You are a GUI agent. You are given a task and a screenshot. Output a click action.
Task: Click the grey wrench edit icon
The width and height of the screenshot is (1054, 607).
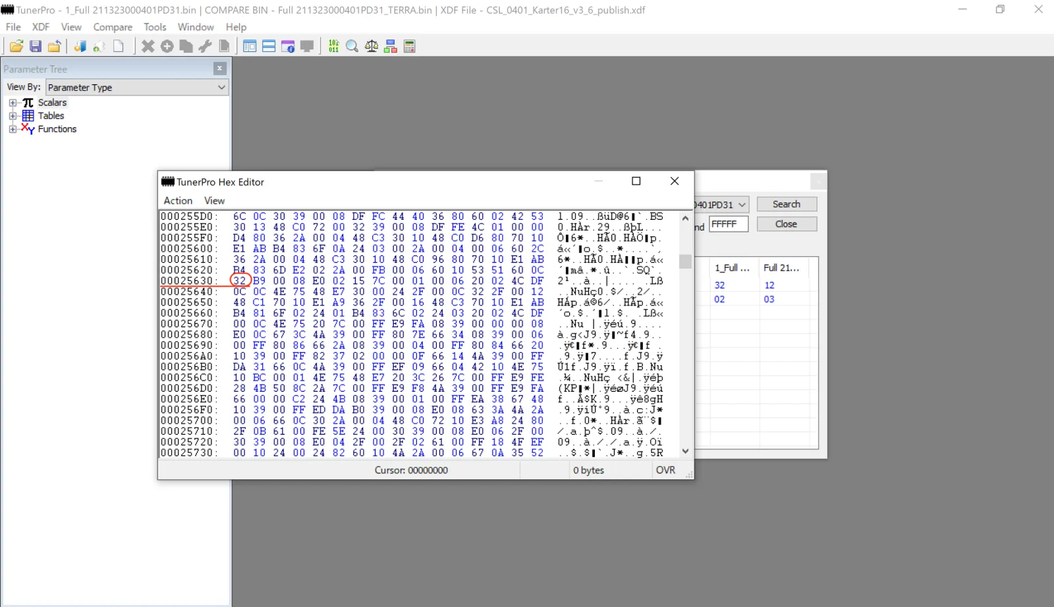[206, 46]
